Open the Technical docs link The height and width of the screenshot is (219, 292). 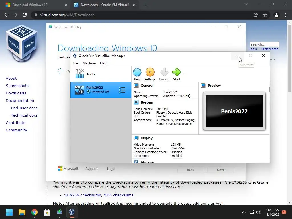(24, 115)
